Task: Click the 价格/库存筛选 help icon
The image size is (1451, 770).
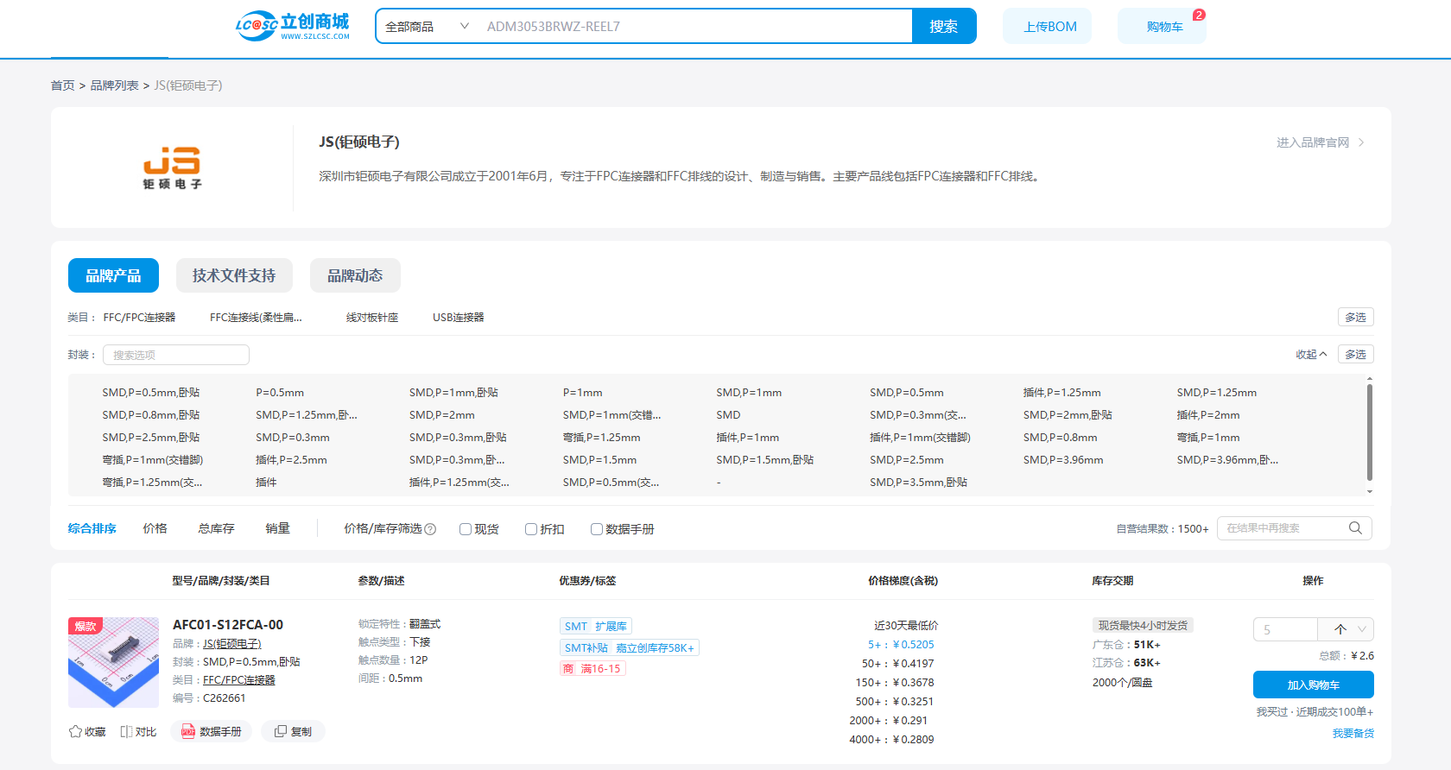Action: point(430,529)
